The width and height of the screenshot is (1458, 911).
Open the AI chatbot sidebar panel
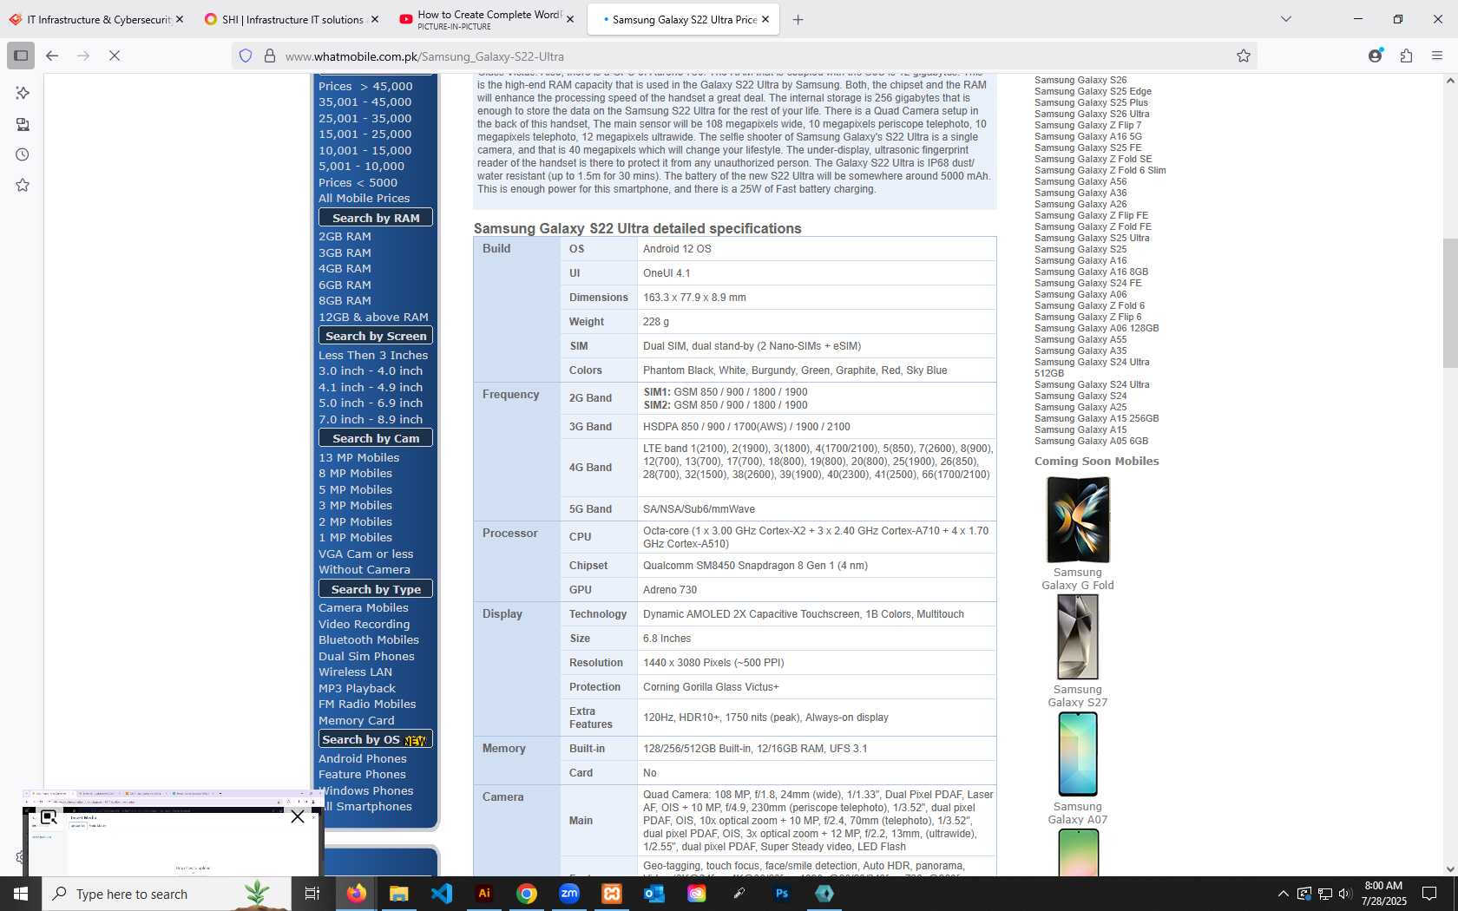[23, 93]
